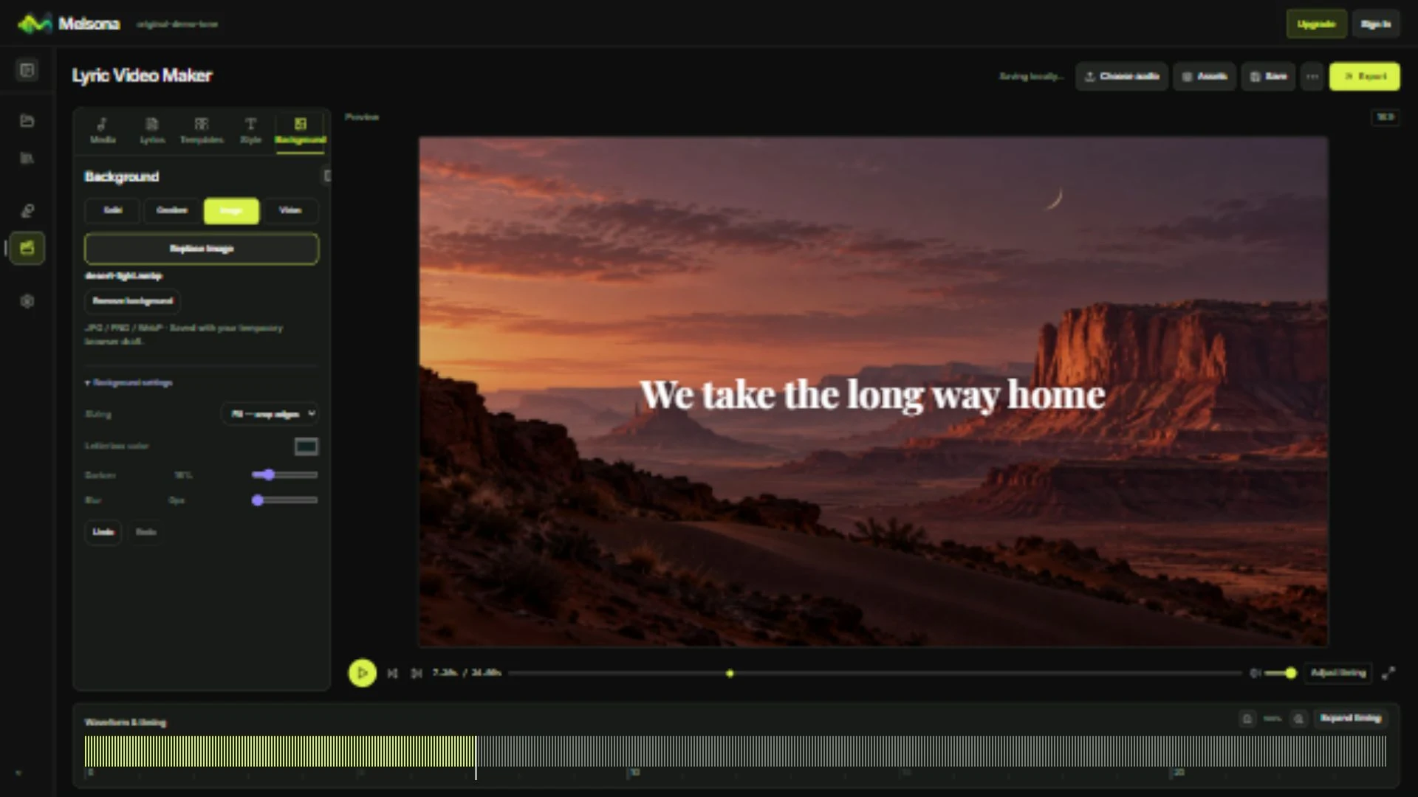
Task: Click the Choose audio button
Action: click(1121, 77)
